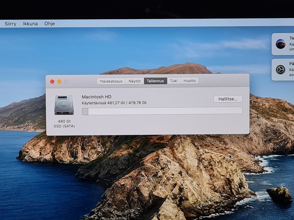Viewport: 294px width, 220px height.
Task: Click the 480 Gt label
Action: [64, 121]
